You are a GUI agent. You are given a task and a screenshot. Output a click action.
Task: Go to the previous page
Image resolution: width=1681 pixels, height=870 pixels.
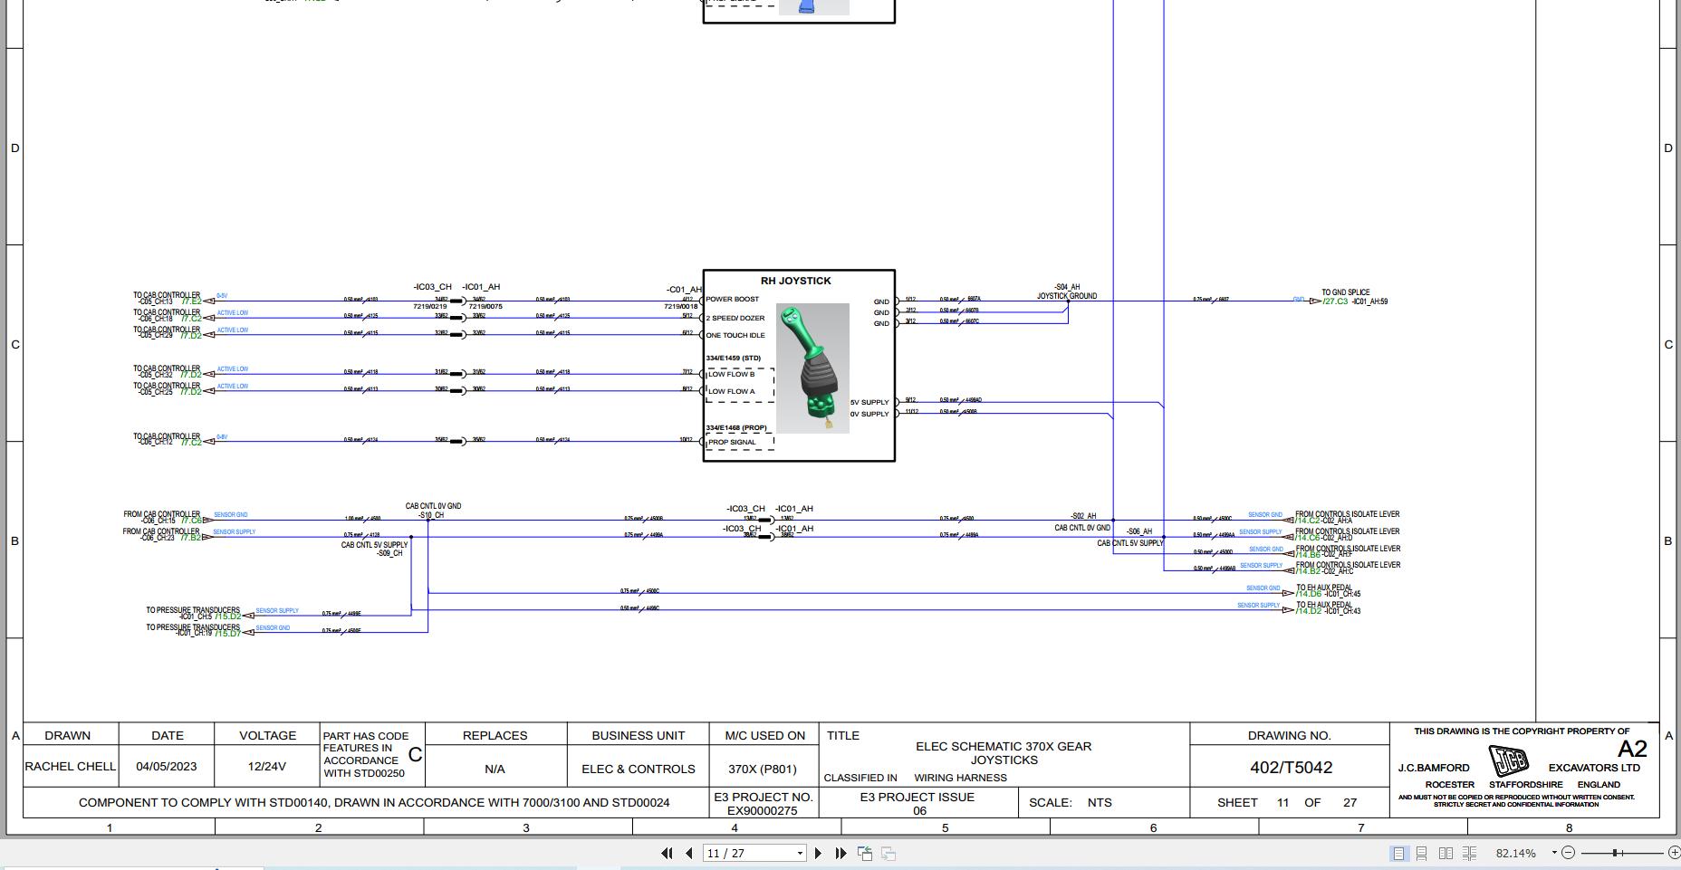[x=689, y=853]
